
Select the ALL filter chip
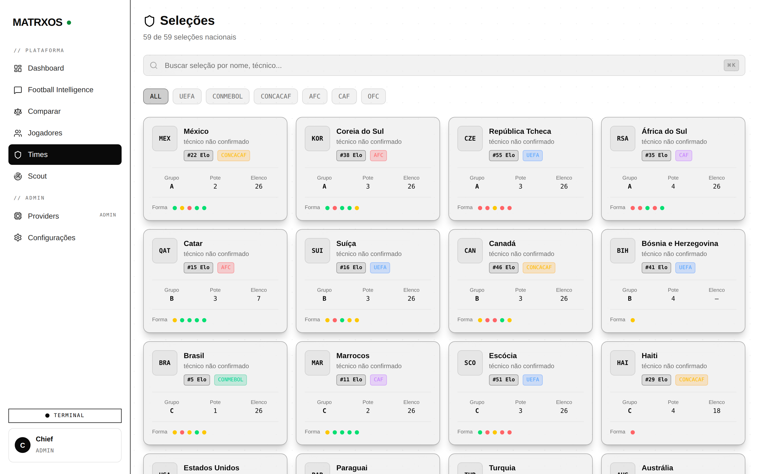pos(156,97)
